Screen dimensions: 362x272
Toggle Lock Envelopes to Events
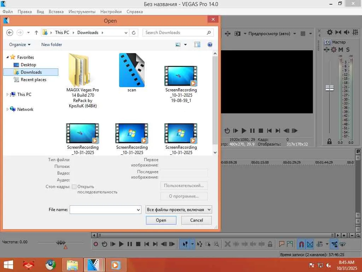[x=334, y=244]
